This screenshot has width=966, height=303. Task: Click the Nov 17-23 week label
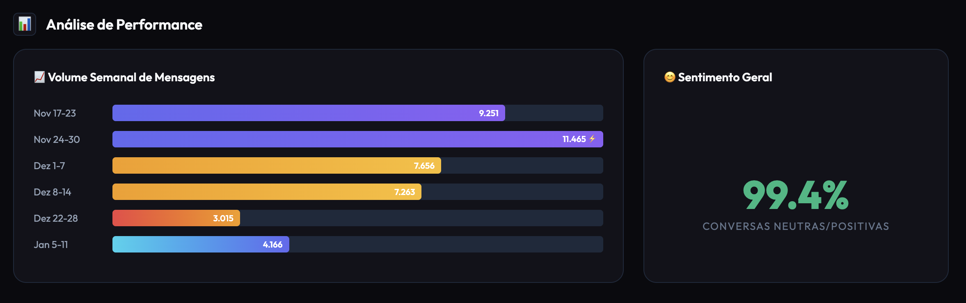55,113
